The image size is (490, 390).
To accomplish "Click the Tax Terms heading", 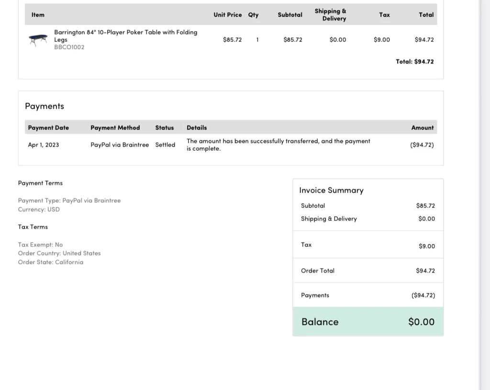I will [33, 227].
